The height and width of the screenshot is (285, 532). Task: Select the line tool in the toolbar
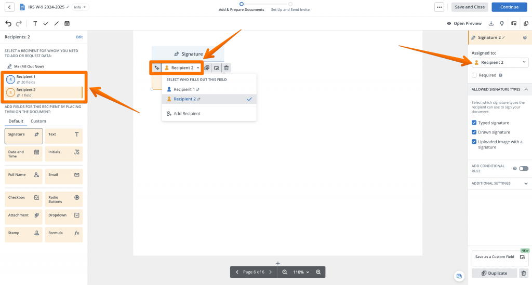click(x=56, y=23)
